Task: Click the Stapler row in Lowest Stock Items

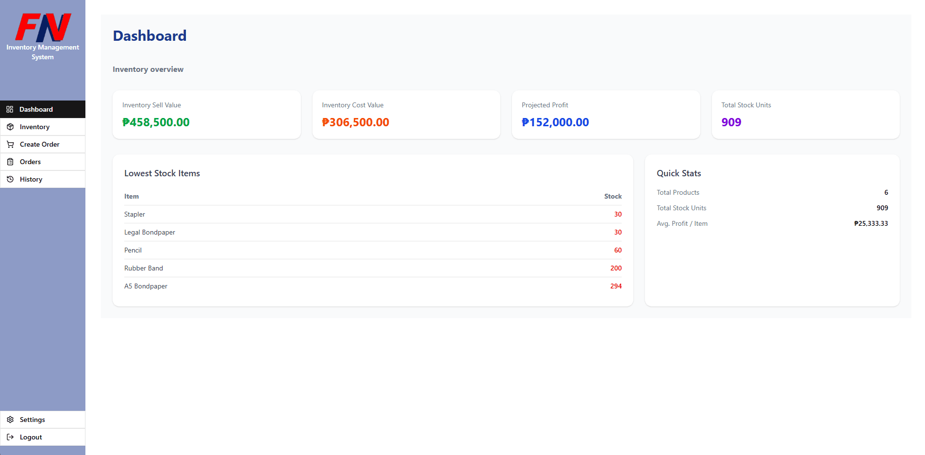Action: point(372,214)
